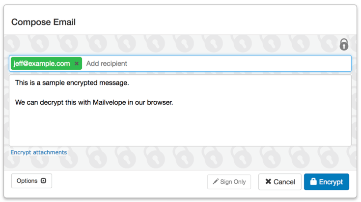
Task: Focus the Add recipient input field
Action: [x=217, y=63]
